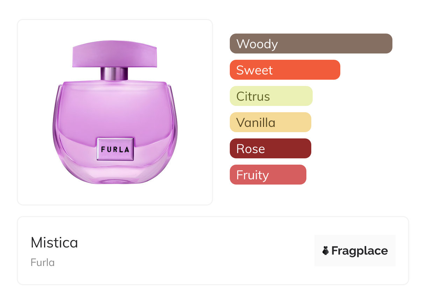Screen dimensions: 426x302
Task: Click the metallic sprayer neck of the bottle
Action: 114,74
